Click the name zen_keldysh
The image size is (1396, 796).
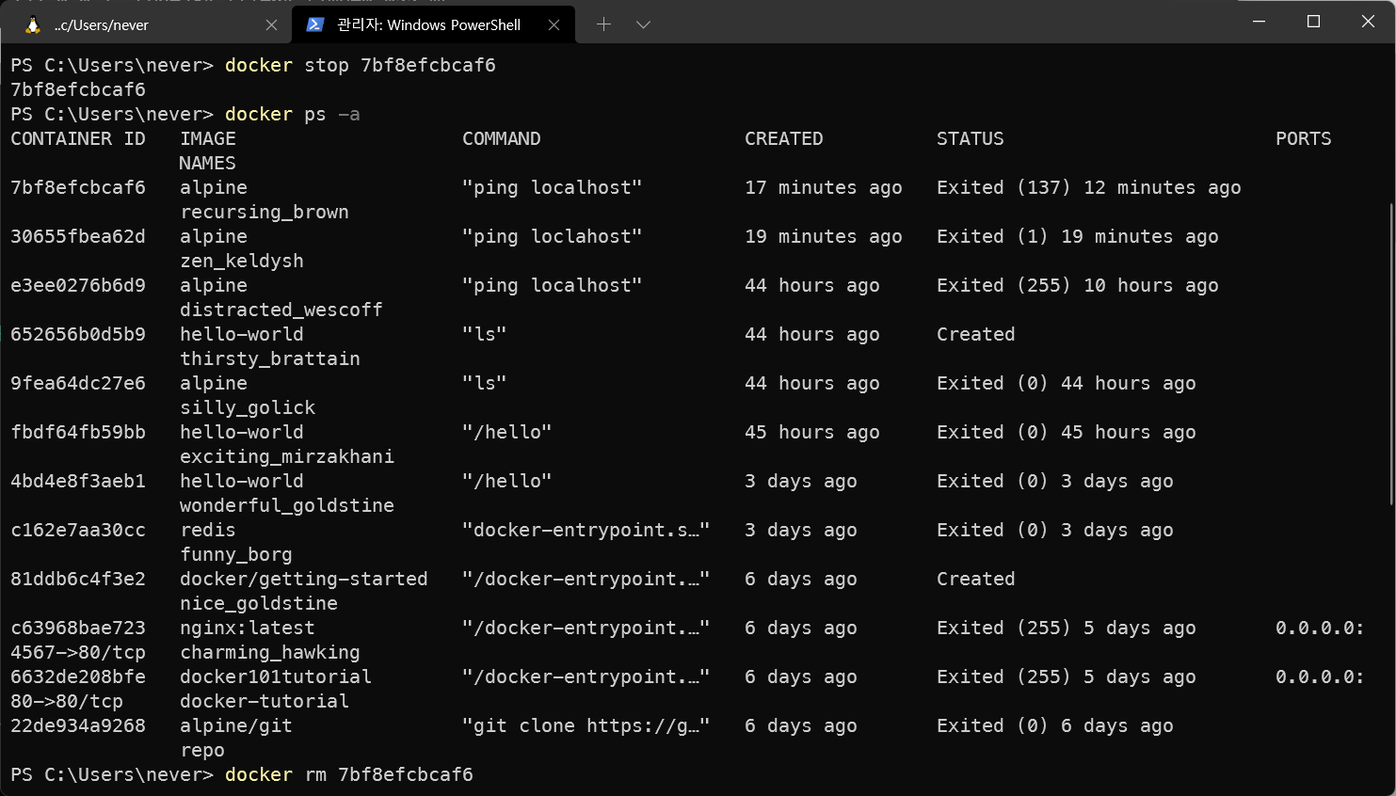tap(242, 261)
